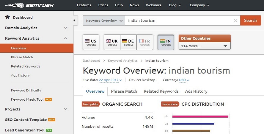Image resolution: width=264 pixels, height=134 pixels.
Task: Click the Device: Desktop label
Action: coord(142,80)
